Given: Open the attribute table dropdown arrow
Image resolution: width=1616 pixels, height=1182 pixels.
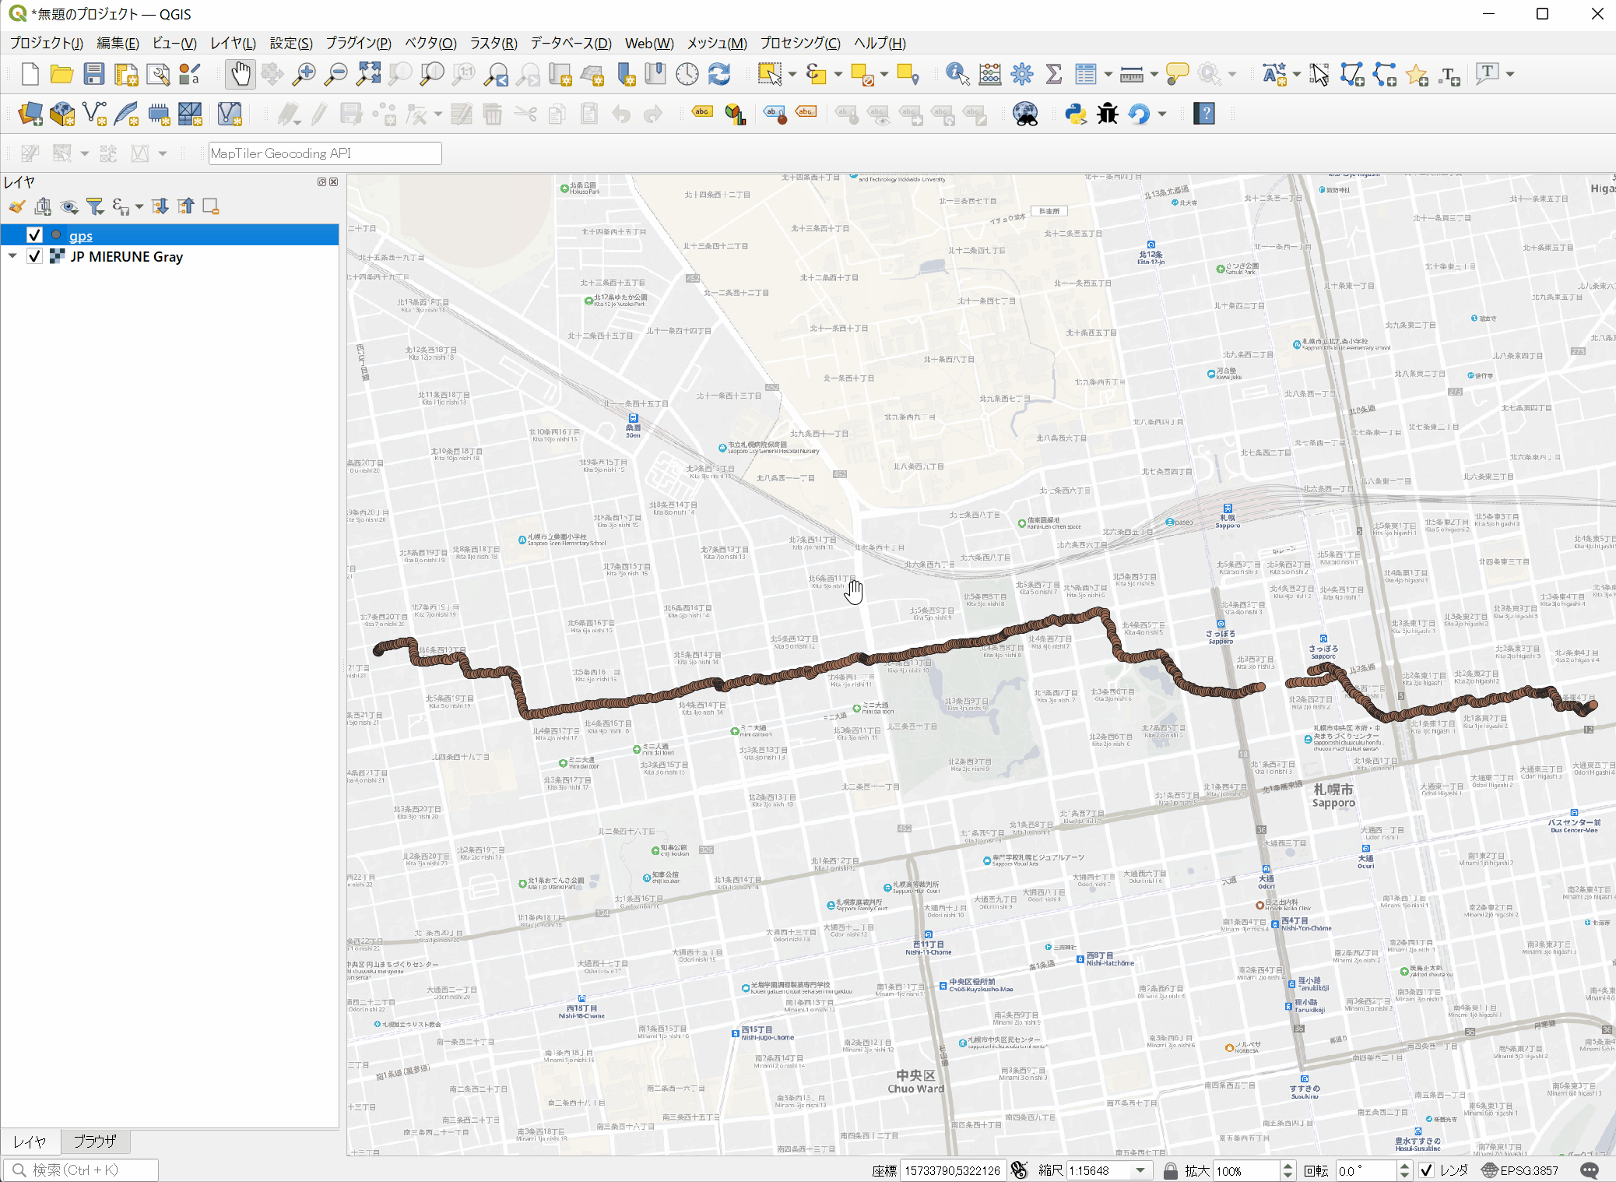Looking at the screenshot, I should coord(1108,74).
